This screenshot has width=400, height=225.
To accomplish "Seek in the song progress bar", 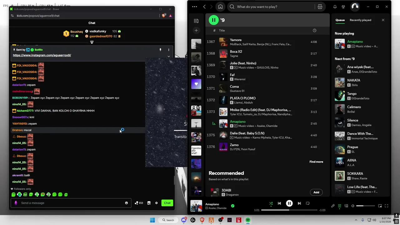I will [289, 210].
